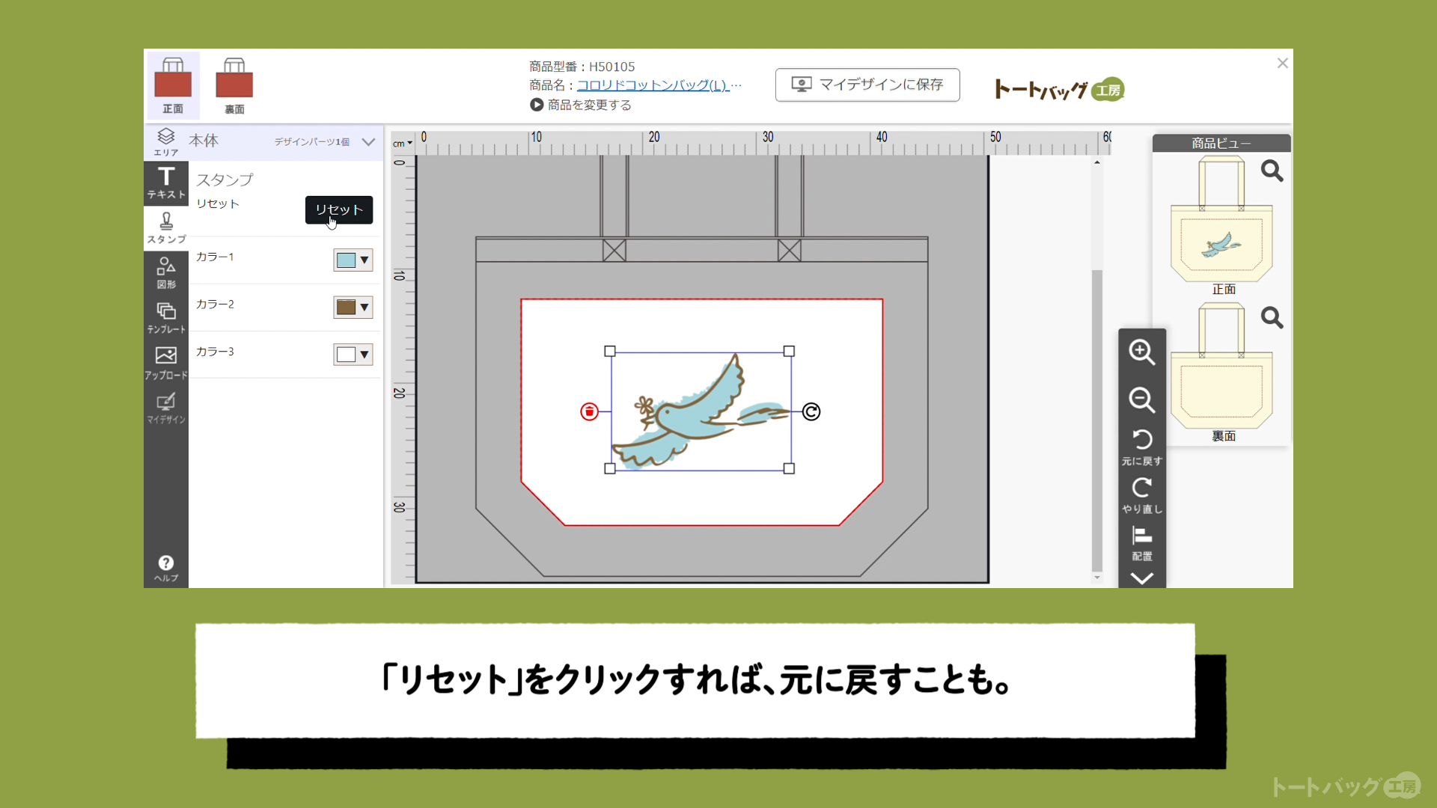Magnify the 正面 front product view
The width and height of the screenshot is (1437, 808).
pos(1272,171)
